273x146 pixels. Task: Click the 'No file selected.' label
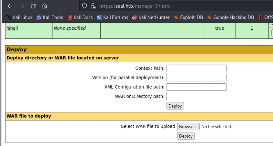[x=217, y=127]
